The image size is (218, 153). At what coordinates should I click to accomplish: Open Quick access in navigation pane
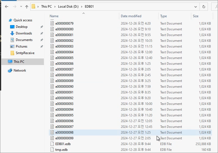23,20
